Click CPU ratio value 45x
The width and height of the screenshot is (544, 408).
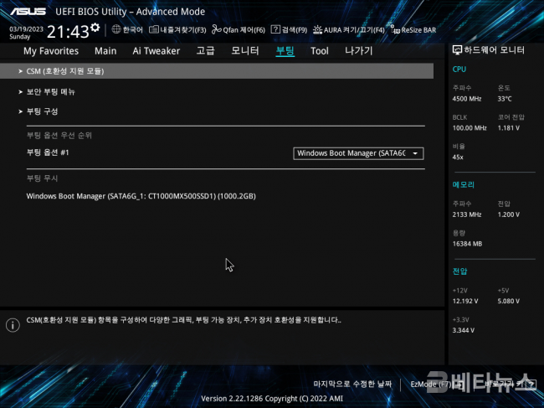coord(458,158)
